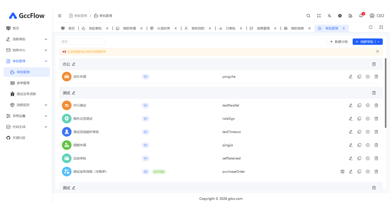Open 表单管理 in the sidebar
Image resolution: width=391 pixels, height=208 pixels.
(x=27, y=83)
